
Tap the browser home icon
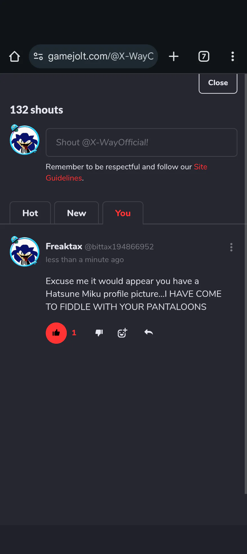point(15,56)
